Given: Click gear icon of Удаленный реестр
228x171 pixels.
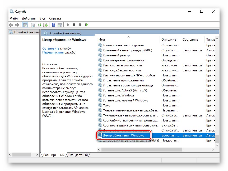Looking at the screenshot, I should point(100,55).
